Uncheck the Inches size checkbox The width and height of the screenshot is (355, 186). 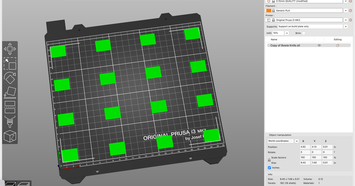[269, 168]
